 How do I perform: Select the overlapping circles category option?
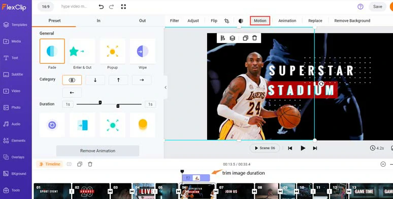point(72,80)
